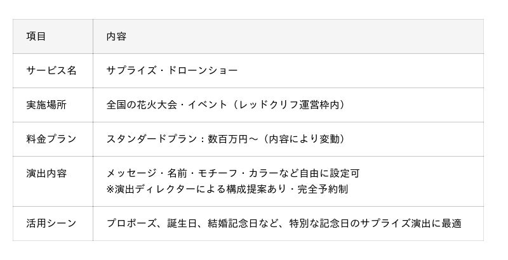The height and width of the screenshot is (260, 508).
Task: Select the 活用シーン row label
Action: [x=51, y=223]
